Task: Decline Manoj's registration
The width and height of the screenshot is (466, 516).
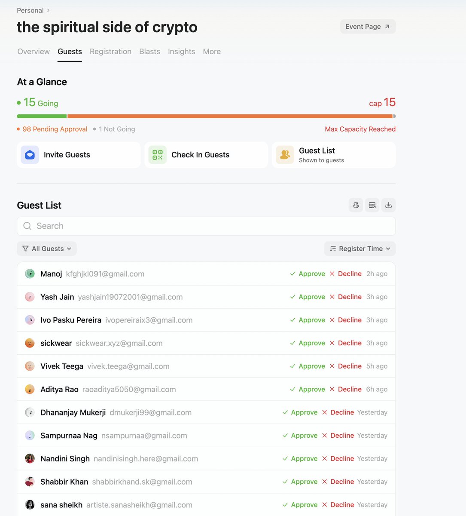Action: click(x=345, y=274)
